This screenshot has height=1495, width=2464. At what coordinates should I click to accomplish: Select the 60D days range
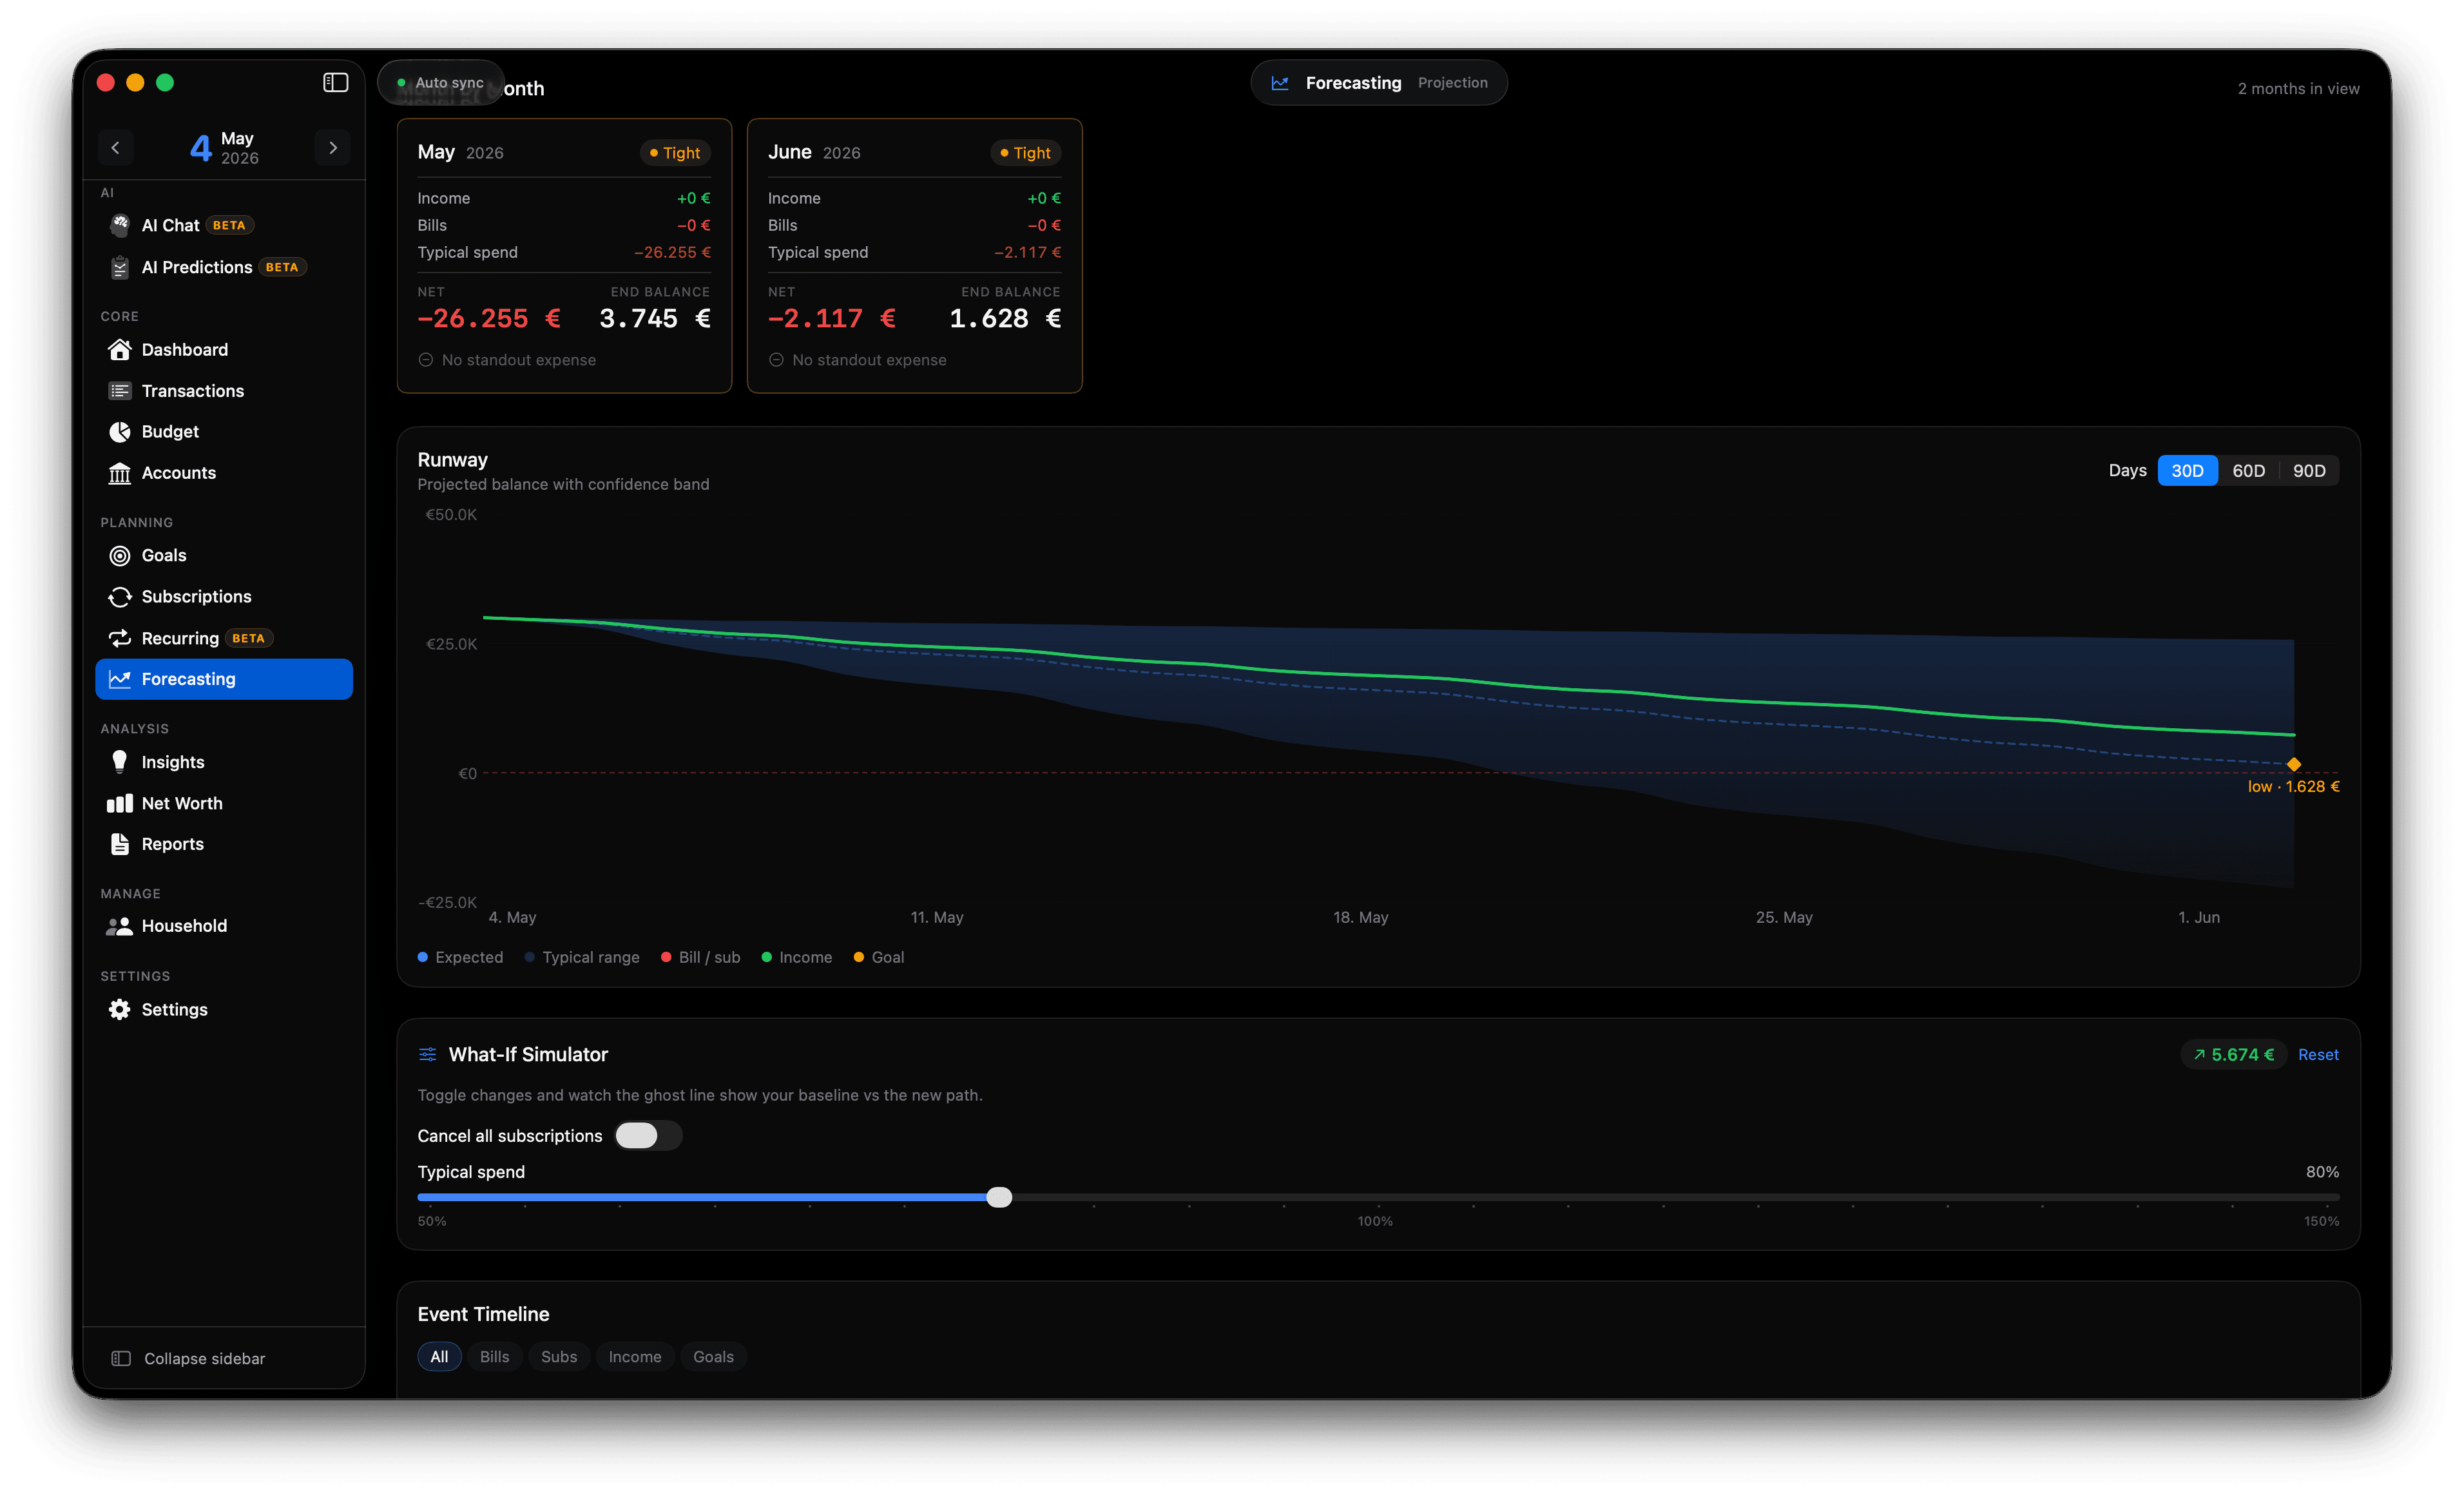coord(2248,470)
